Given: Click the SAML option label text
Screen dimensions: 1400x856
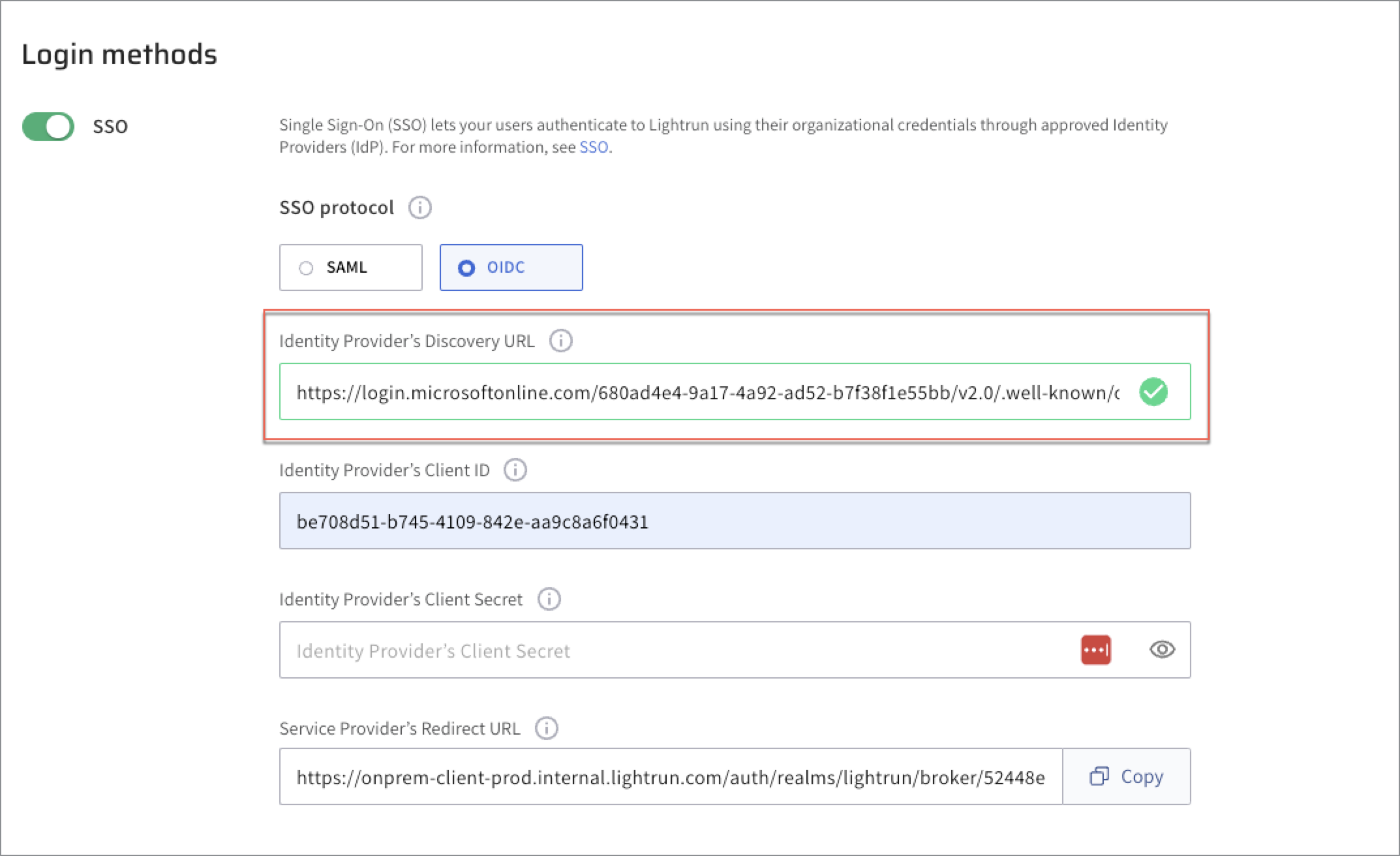Looking at the screenshot, I should click(346, 267).
